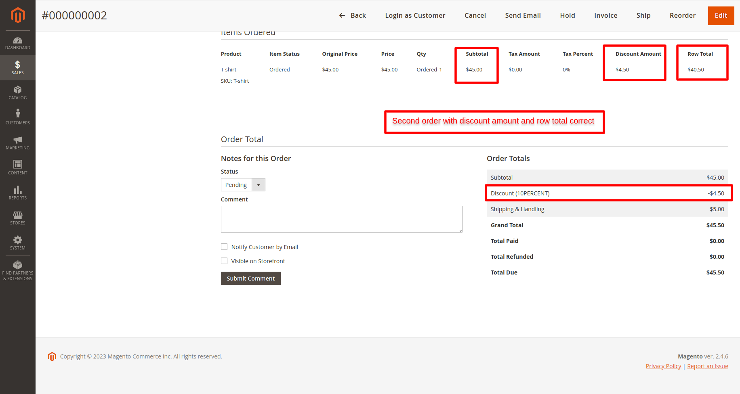
Task: Click the Edit button
Action: pos(721,15)
